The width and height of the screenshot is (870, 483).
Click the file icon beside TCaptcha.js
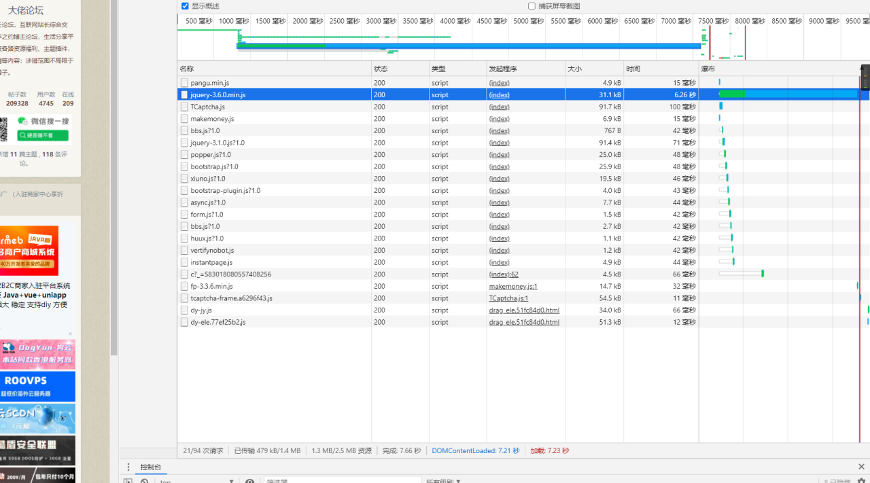(184, 107)
